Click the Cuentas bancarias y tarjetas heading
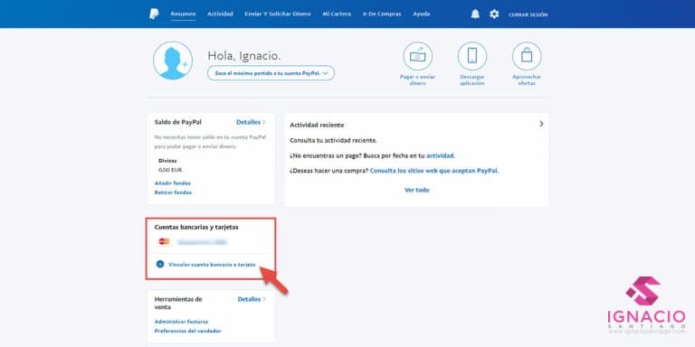The width and height of the screenshot is (695, 347). point(196,227)
